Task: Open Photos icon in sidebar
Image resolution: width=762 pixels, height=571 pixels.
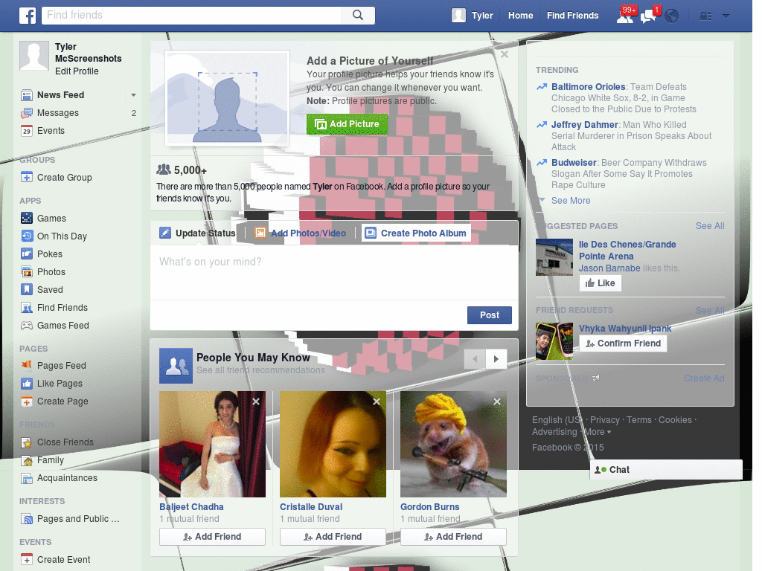Action: click(27, 271)
